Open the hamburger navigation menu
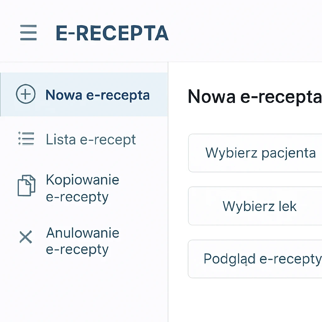322x322 pixels. (28, 32)
